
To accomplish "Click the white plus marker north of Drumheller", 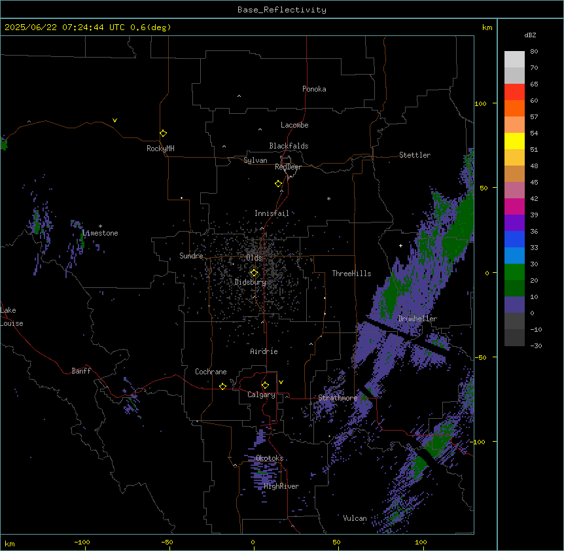I will [x=400, y=245].
